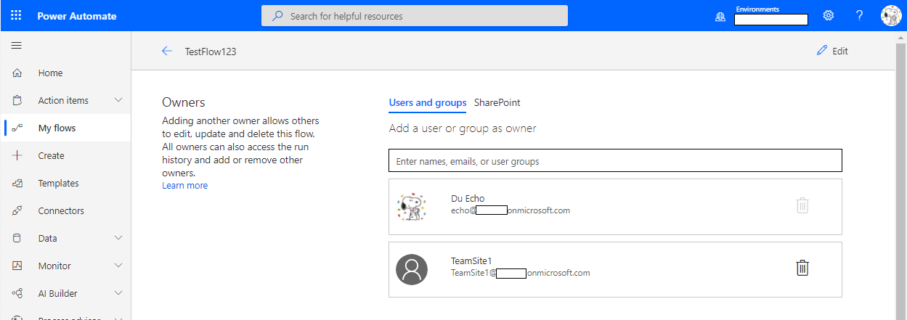Switch to the Users and groups tab
The width and height of the screenshot is (907, 320).
(428, 102)
